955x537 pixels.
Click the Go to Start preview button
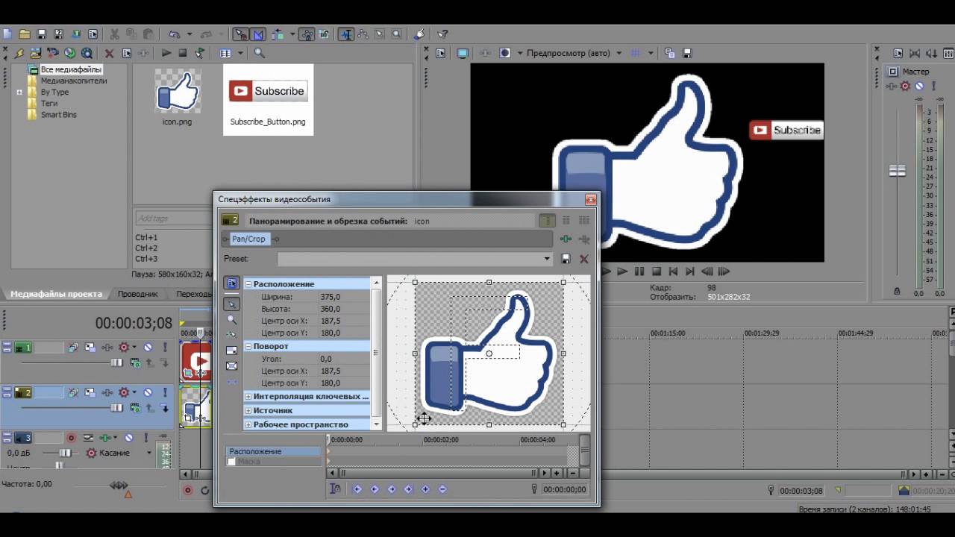(673, 271)
